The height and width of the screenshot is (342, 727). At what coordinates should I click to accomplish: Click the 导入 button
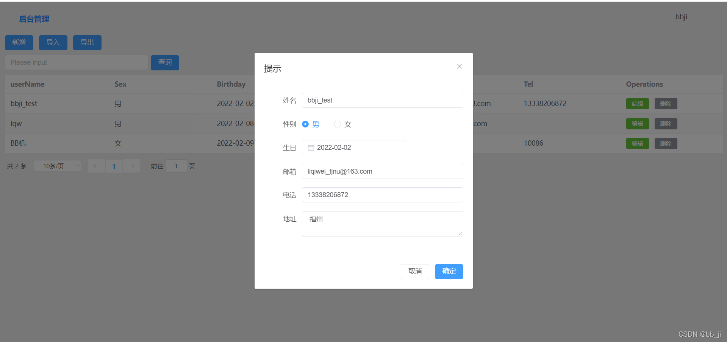pyautogui.click(x=53, y=43)
